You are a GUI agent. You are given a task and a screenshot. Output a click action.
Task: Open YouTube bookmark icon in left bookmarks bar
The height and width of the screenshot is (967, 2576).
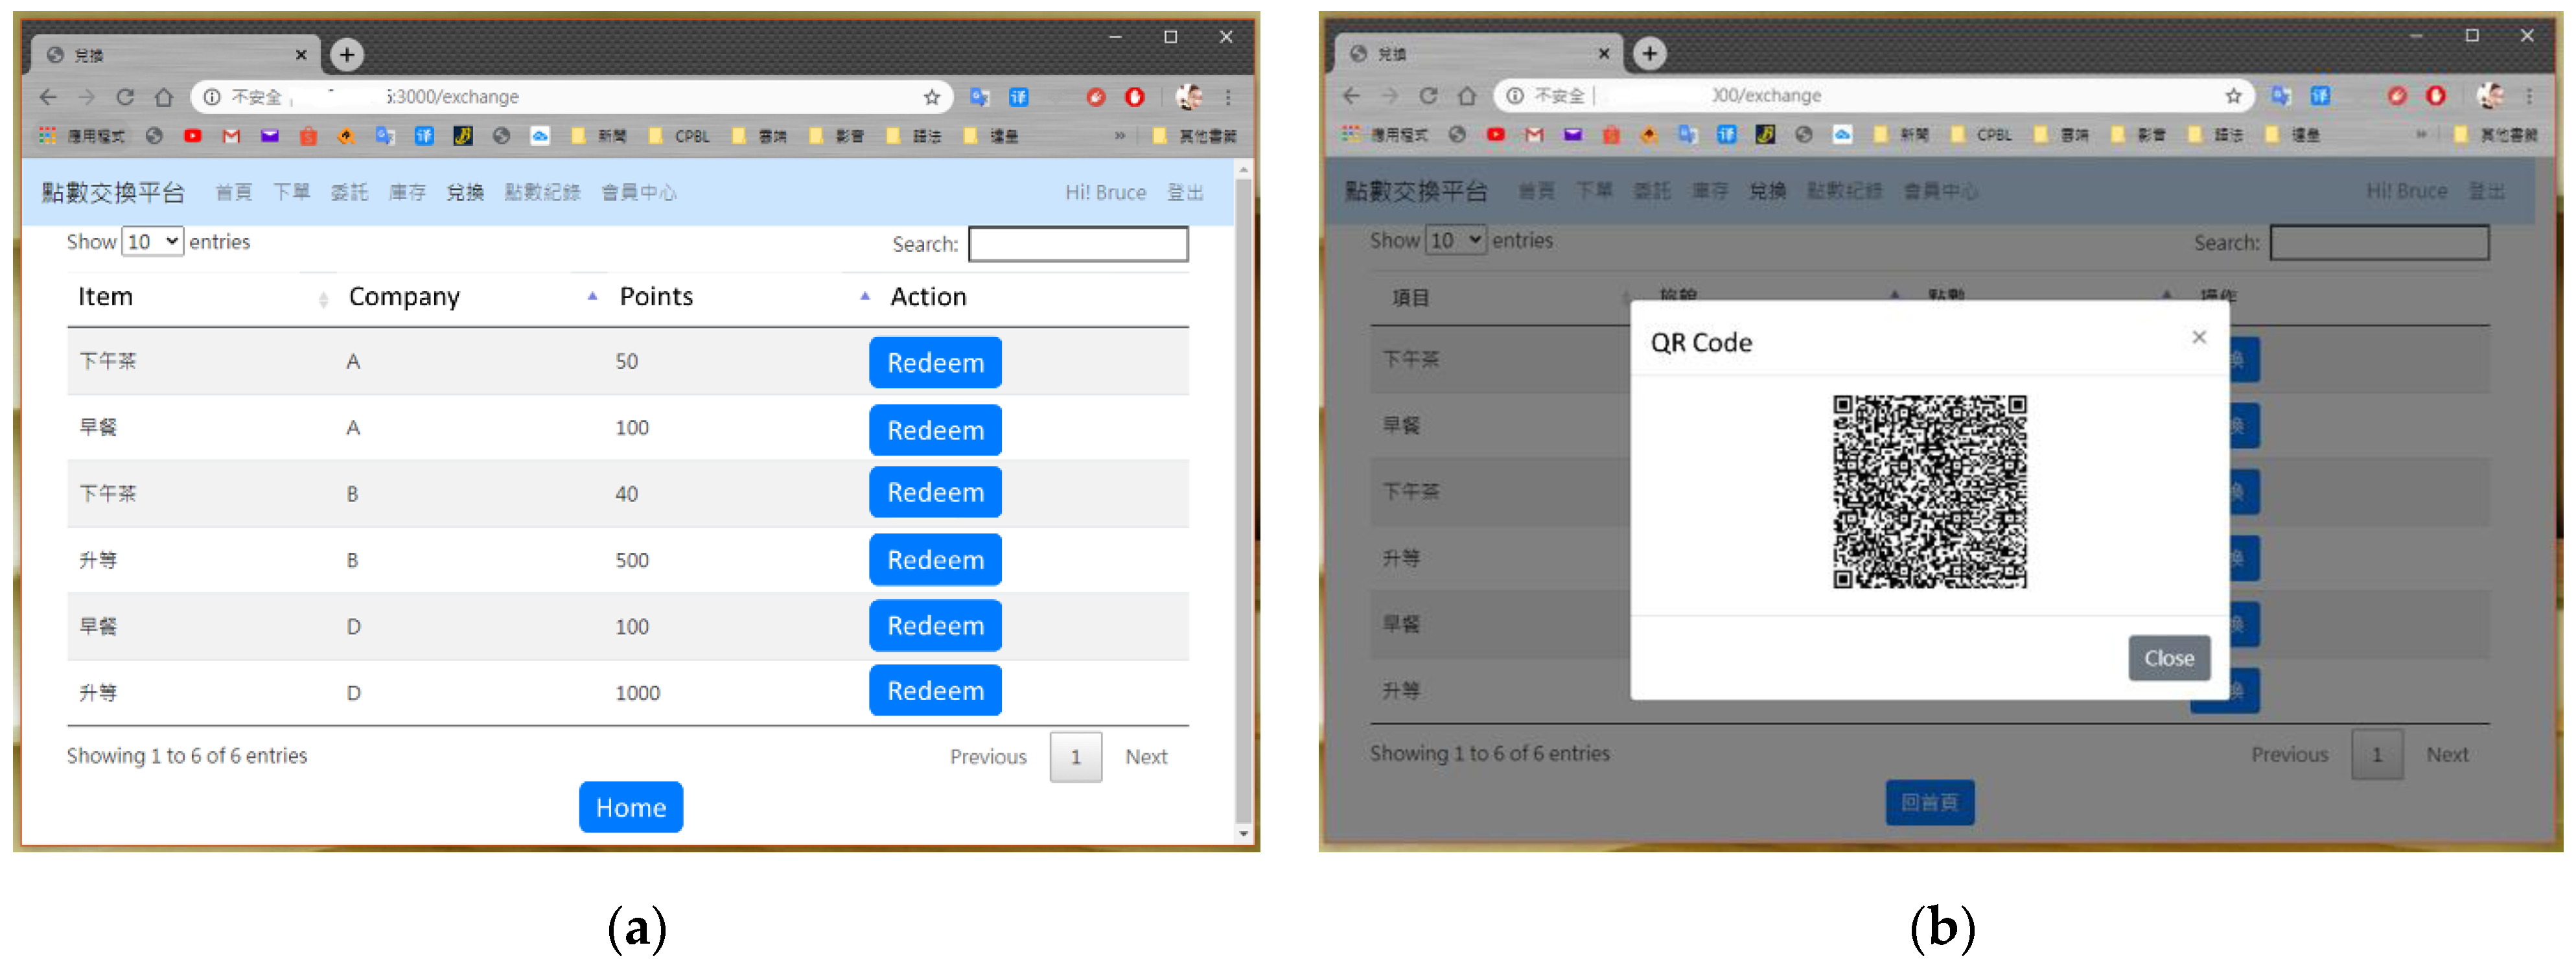(x=192, y=136)
